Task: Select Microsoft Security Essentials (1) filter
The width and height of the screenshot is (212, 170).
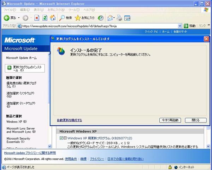Action: tap(18, 140)
